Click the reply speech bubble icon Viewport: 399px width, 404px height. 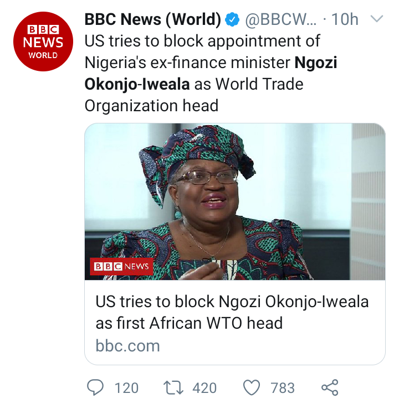(x=95, y=387)
